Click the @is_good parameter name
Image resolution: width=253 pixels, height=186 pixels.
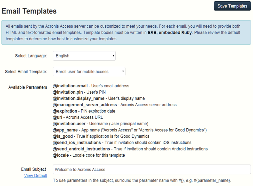pyautogui.click(x=63, y=136)
